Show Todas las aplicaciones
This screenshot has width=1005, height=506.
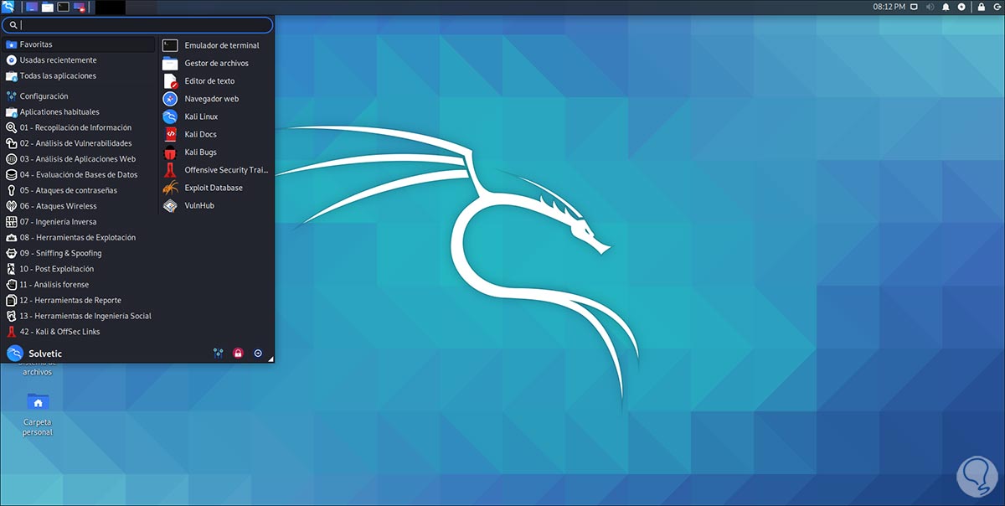80,75
